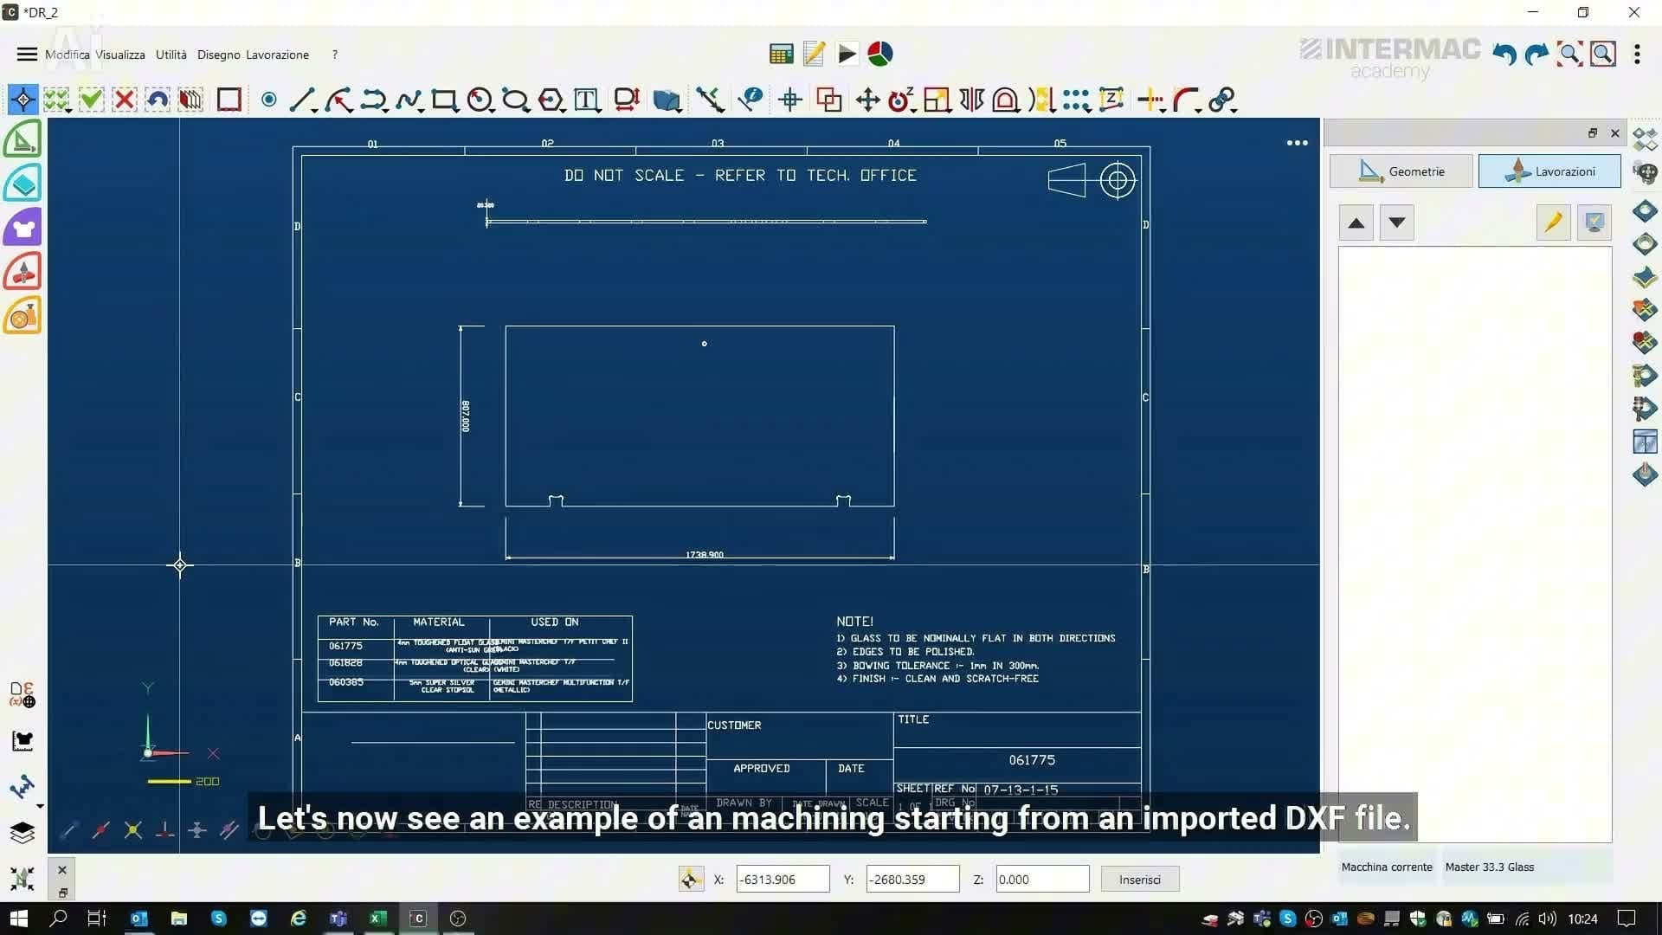Open the spline curve tool dropdown
Image resolution: width=1662 pixels, height=935 pixels.
point(409,100)
